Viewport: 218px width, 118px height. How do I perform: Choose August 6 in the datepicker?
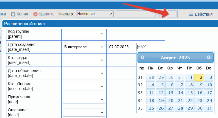(170, 85)
